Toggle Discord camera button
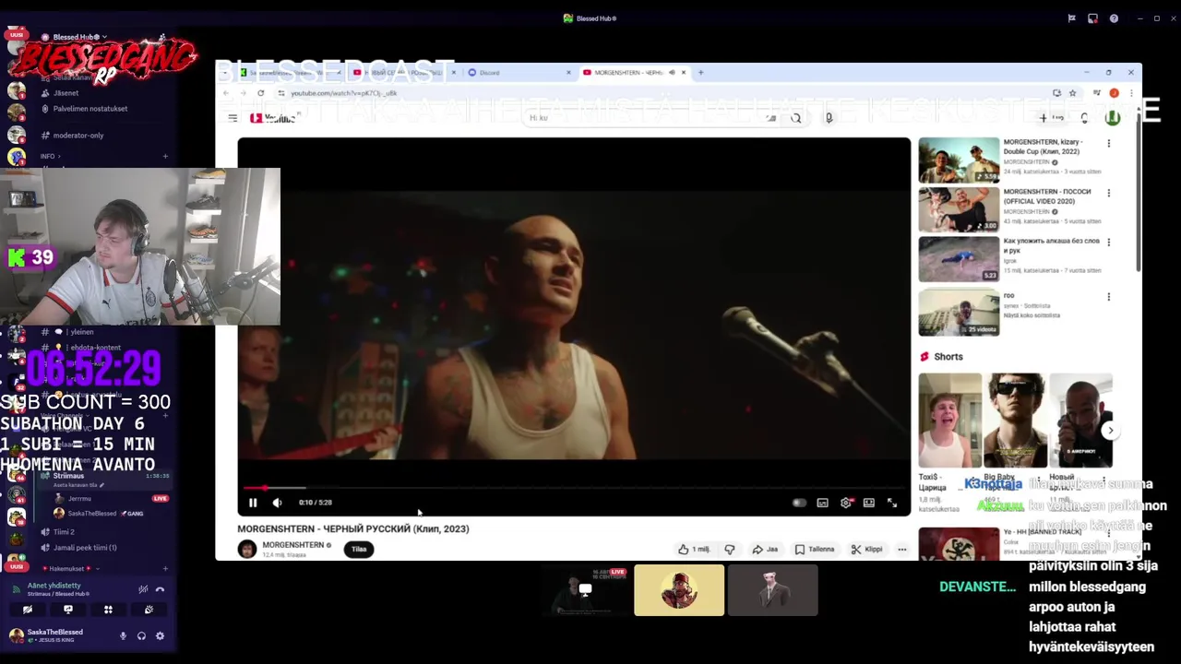Image resolution: width=1181 pixels, height=664 pixels. coord(28,610)
